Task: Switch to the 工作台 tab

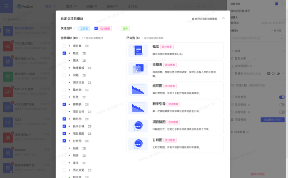Action: click(133, 7)
